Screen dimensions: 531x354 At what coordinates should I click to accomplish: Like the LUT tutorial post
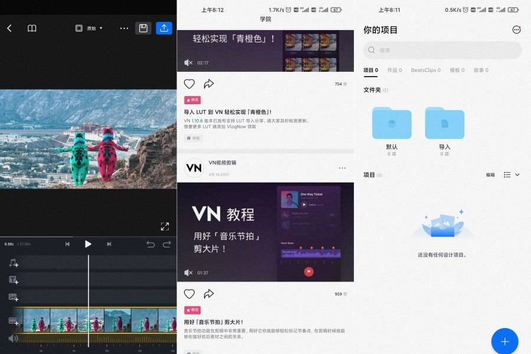click(189, 84)
